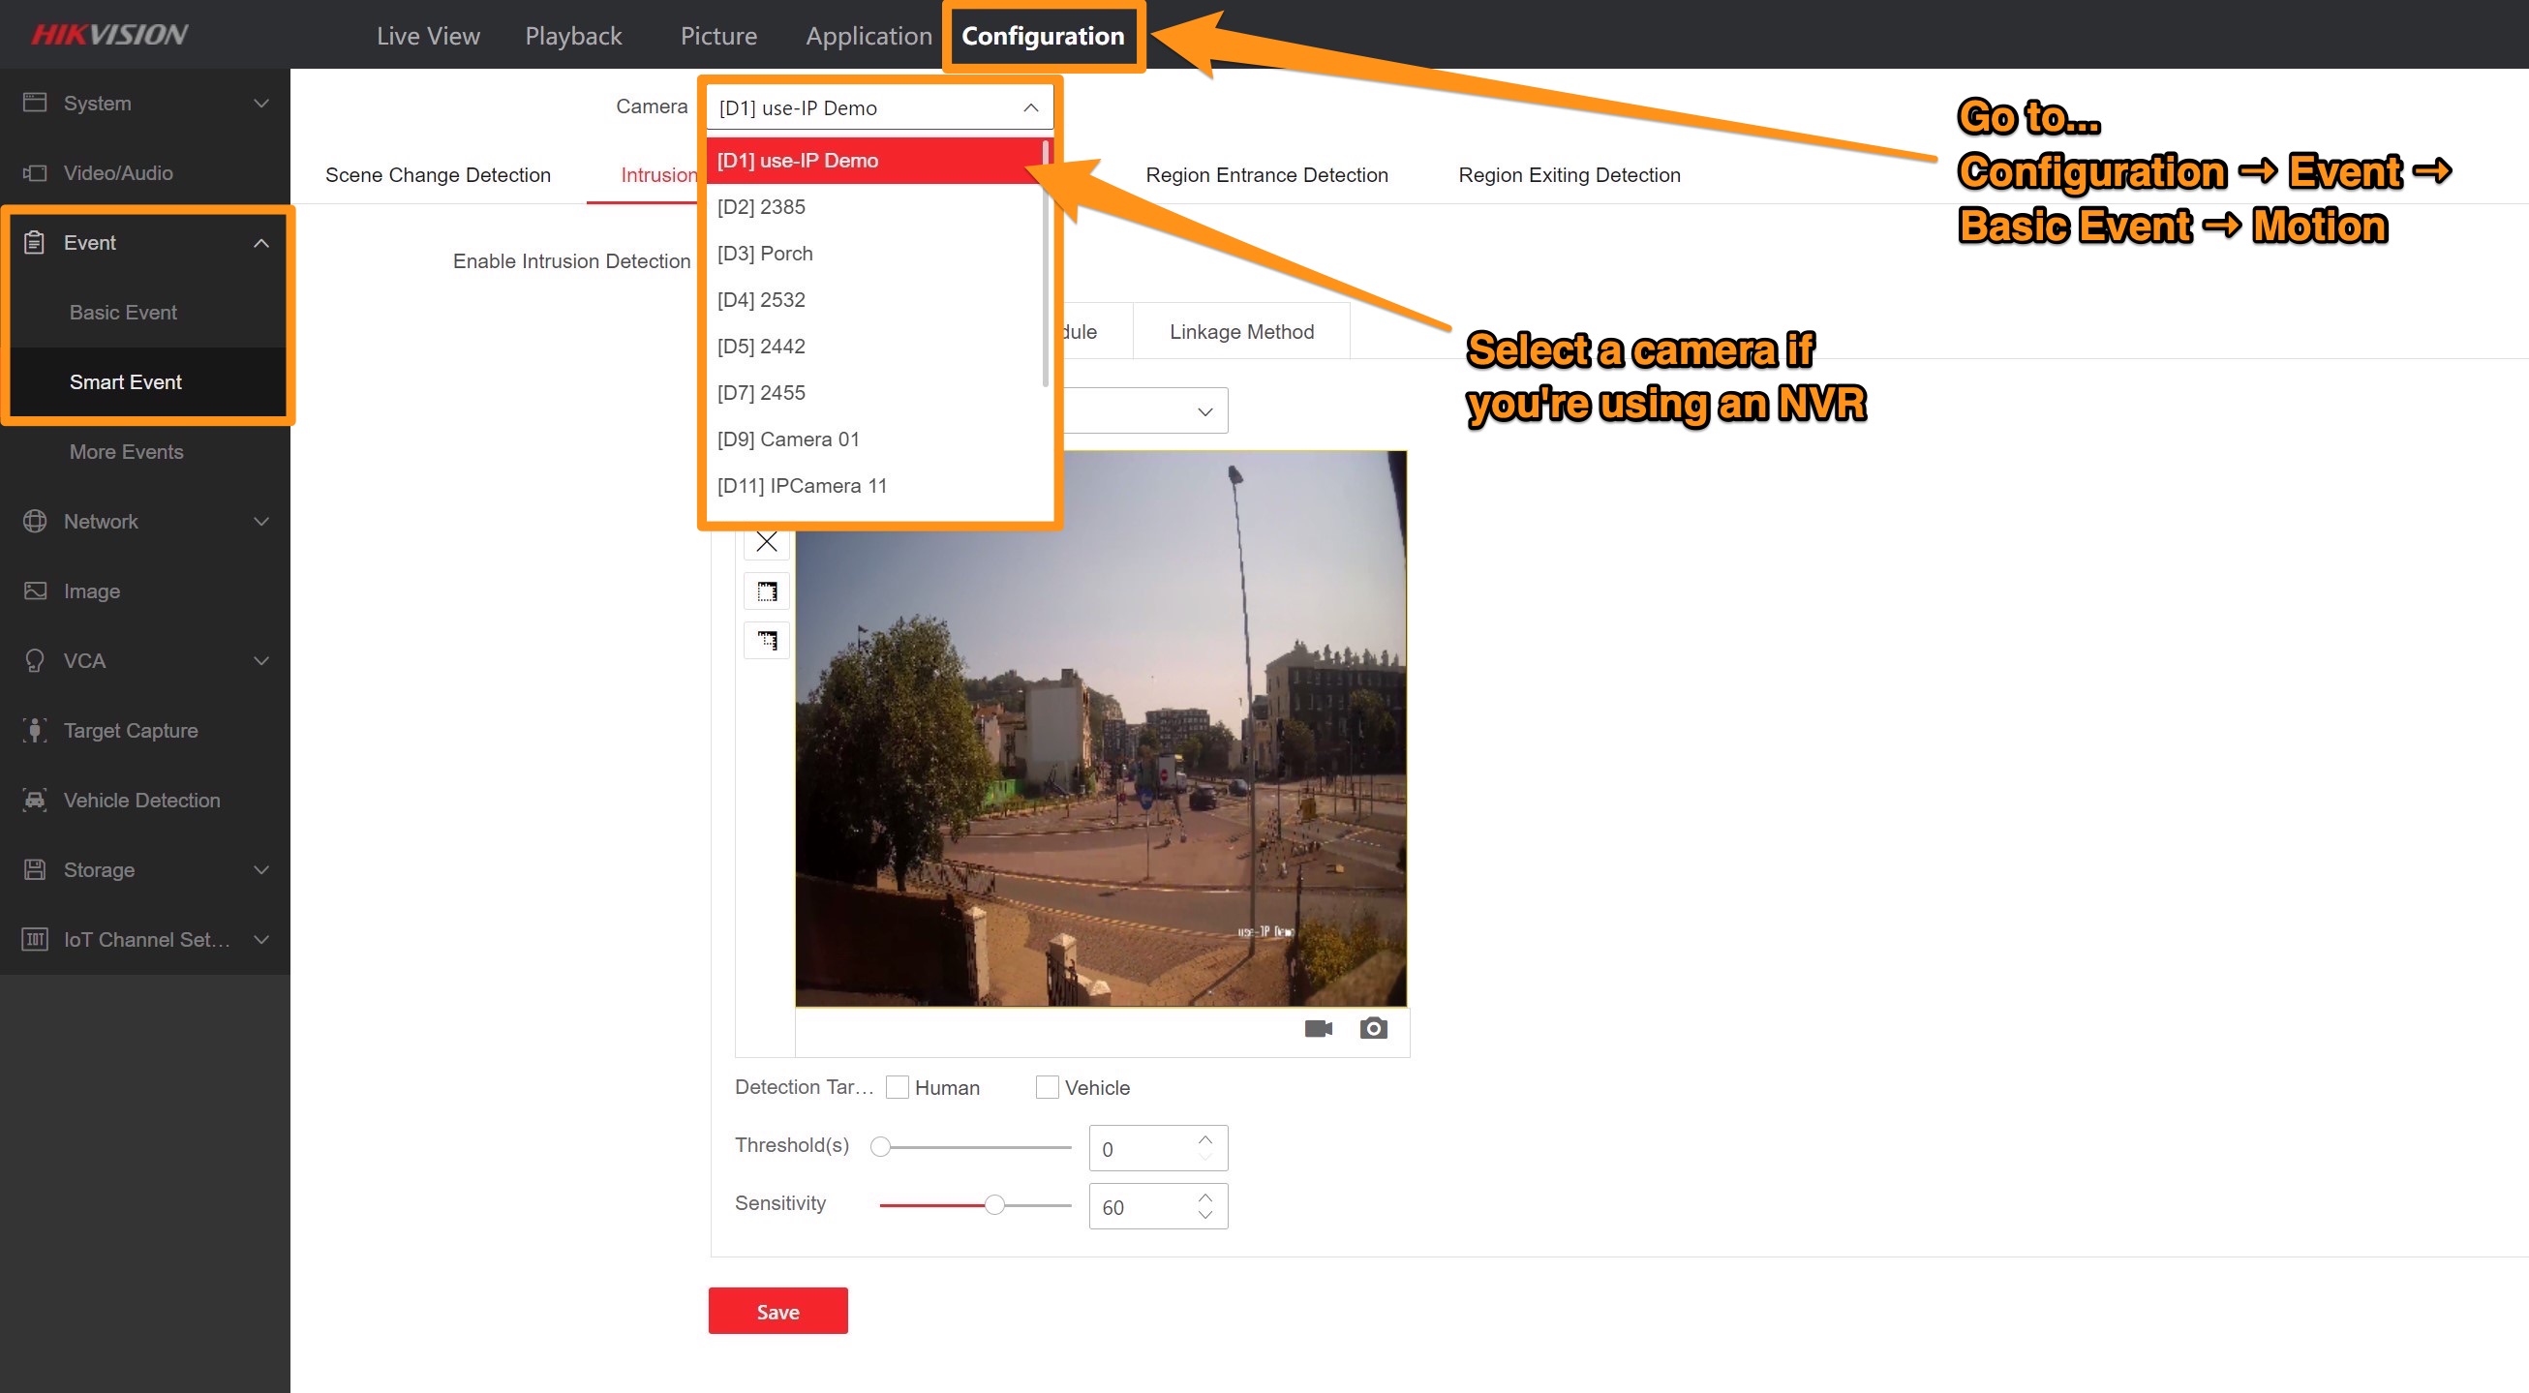
Task: Select [D3] Porch from camera list
Action: (765, 254)
